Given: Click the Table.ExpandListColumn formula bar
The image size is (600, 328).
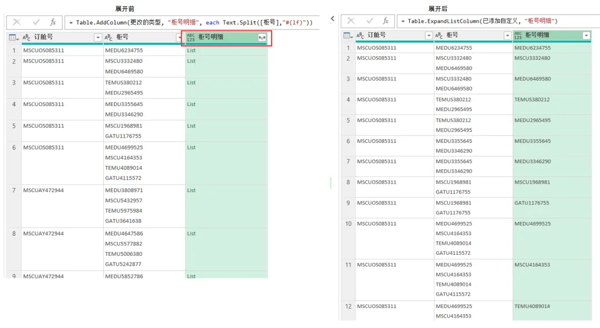Looking at the screenshot, I should (x=498, y=21).
